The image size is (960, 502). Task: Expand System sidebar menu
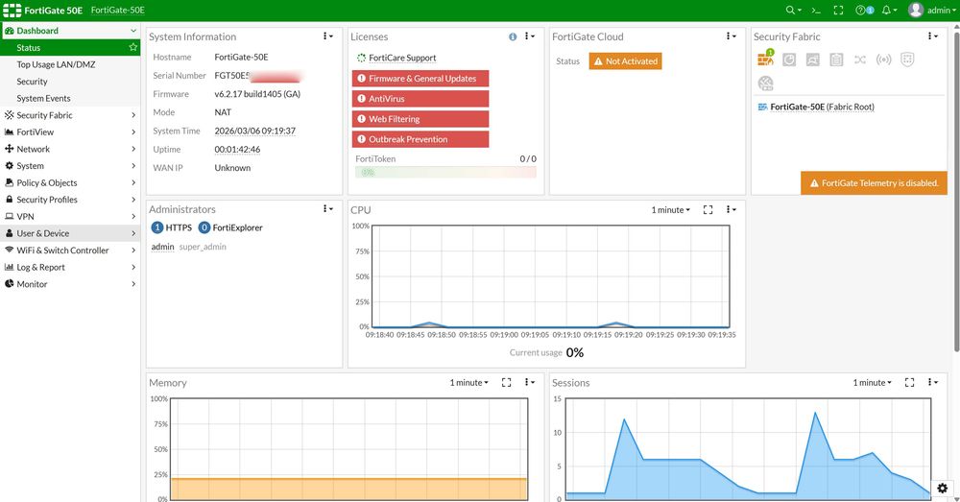click(x=70, y=166)
